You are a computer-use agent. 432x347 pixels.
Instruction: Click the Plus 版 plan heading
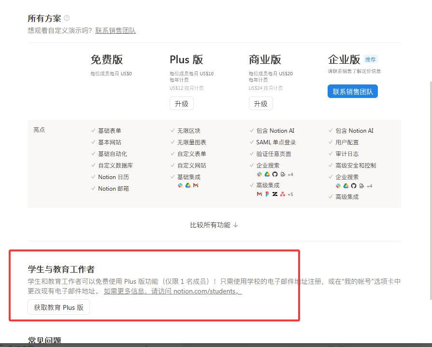coord(187,59)
